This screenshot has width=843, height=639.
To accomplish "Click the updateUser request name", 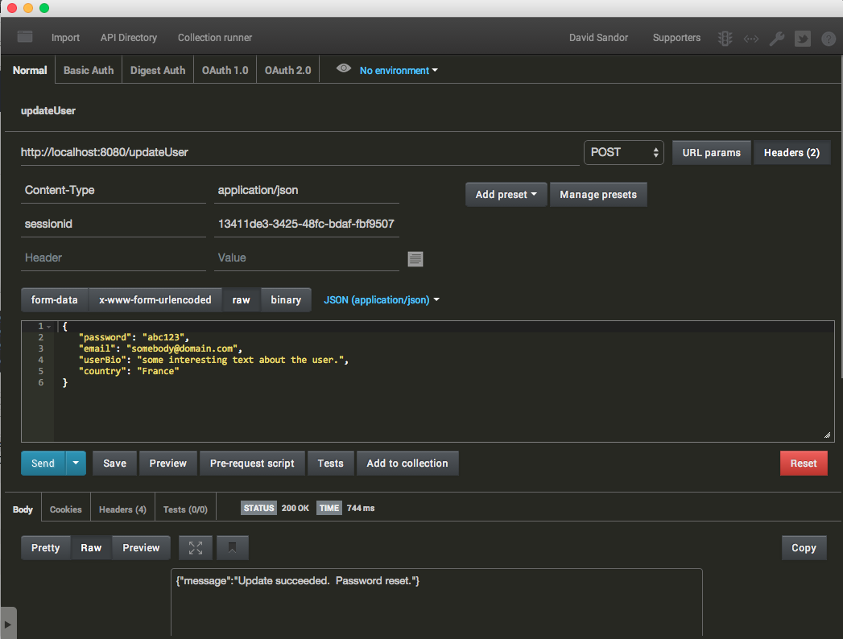I will point(48,111).
